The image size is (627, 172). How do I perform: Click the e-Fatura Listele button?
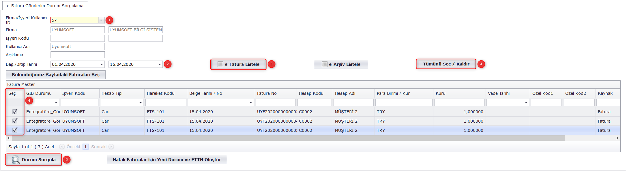click(238, 64)
